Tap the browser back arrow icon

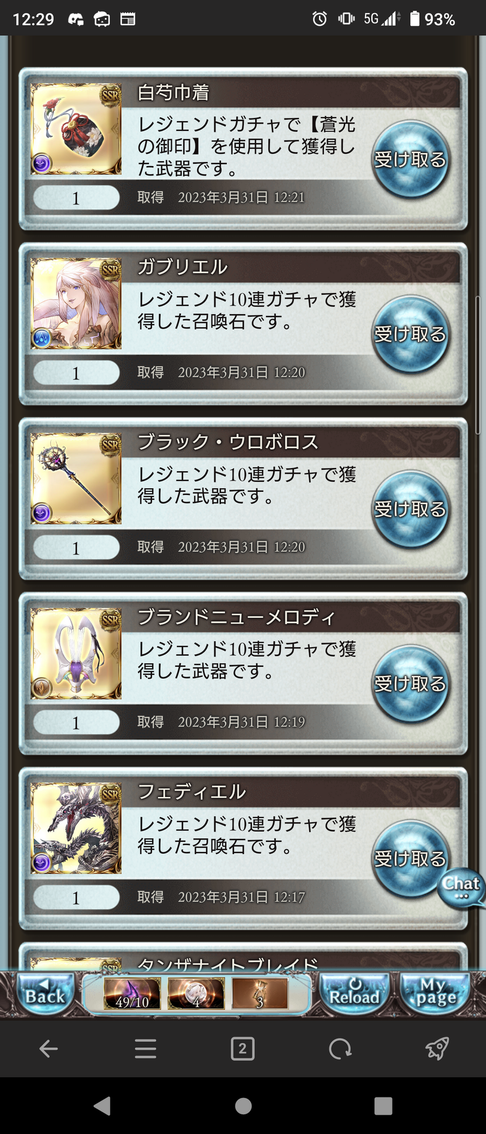[48, 1048]
